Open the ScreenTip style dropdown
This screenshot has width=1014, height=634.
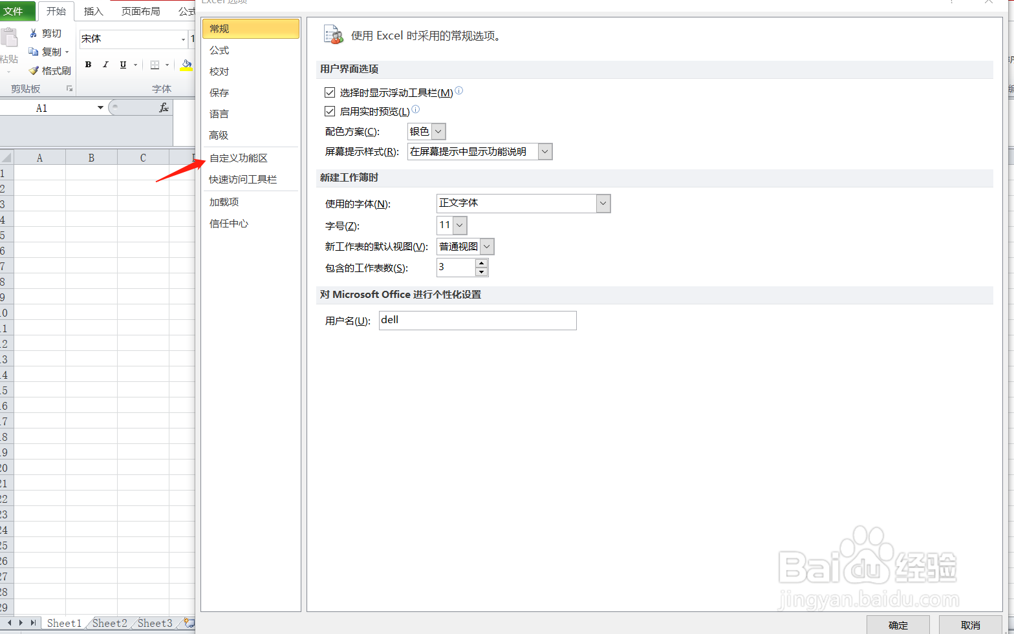pos(545,151)
